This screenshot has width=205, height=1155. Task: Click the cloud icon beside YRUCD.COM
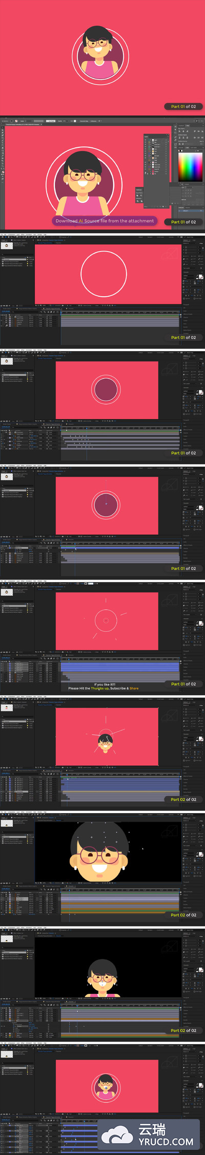click(x=117, y=1135)
